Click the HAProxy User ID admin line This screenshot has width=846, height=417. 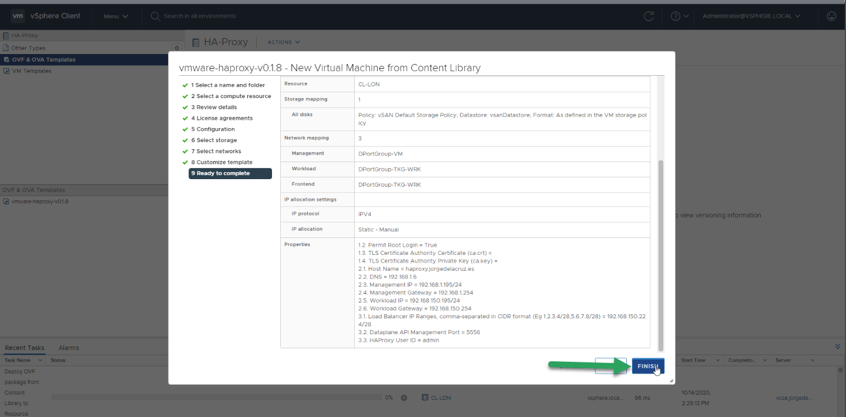pos(398,340)
